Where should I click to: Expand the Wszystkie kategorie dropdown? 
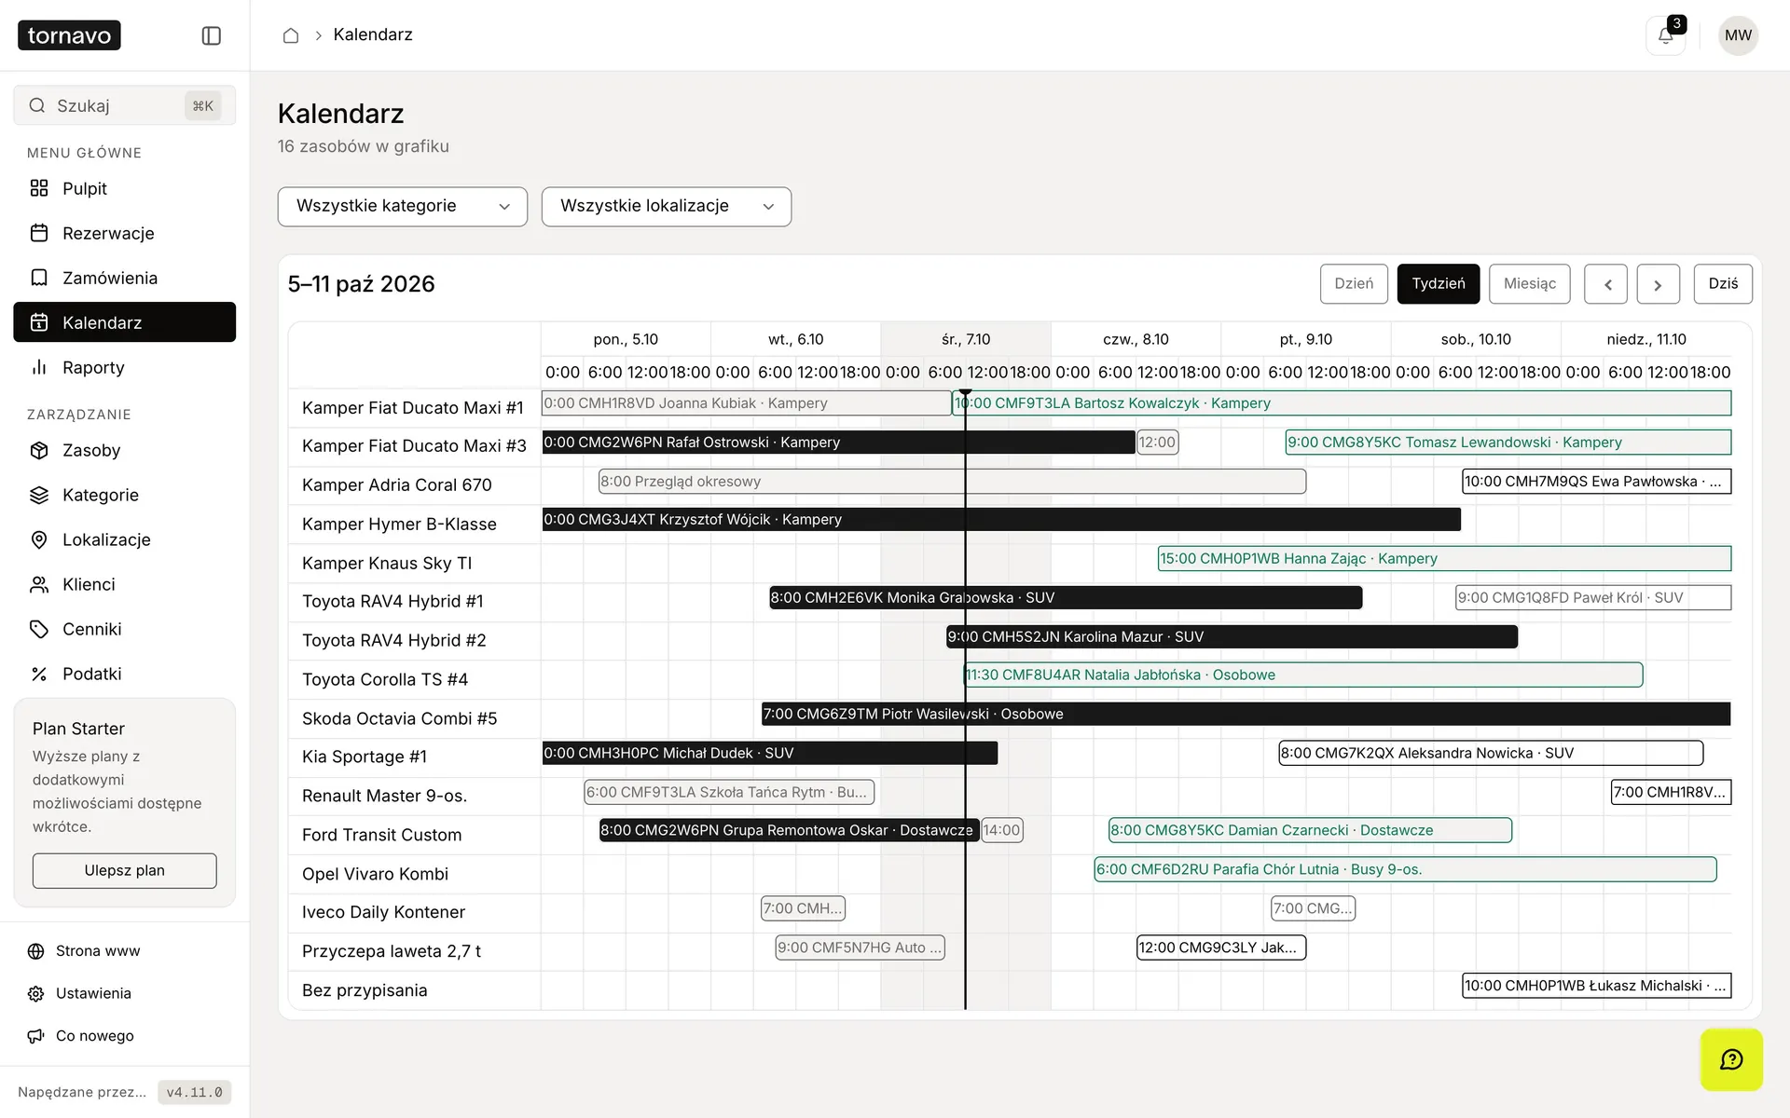[403, 207]
